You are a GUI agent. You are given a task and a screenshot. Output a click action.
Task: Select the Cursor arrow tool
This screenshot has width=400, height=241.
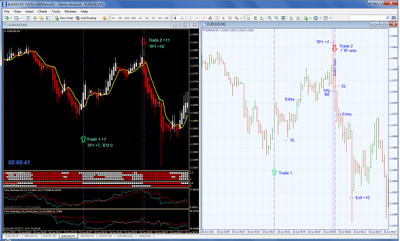tap(175, 18)
